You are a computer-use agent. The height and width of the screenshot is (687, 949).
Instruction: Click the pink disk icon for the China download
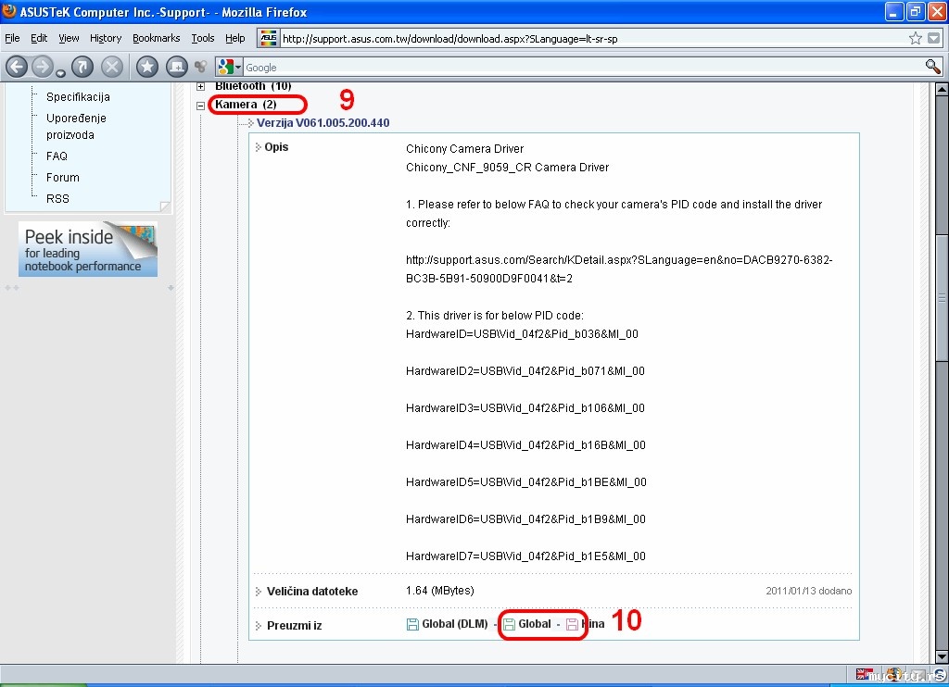pyautogui.click(x=572, y=624)
